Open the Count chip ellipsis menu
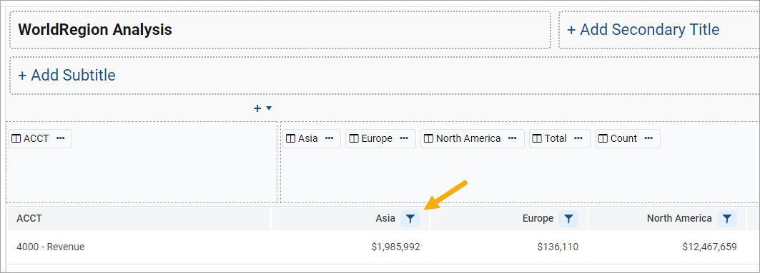760x273 pixels. tap(648, 138)
